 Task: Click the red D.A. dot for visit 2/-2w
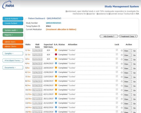[x=56, y=54]
